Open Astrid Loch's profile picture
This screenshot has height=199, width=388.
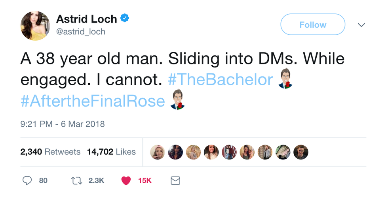tap(35, 26)
